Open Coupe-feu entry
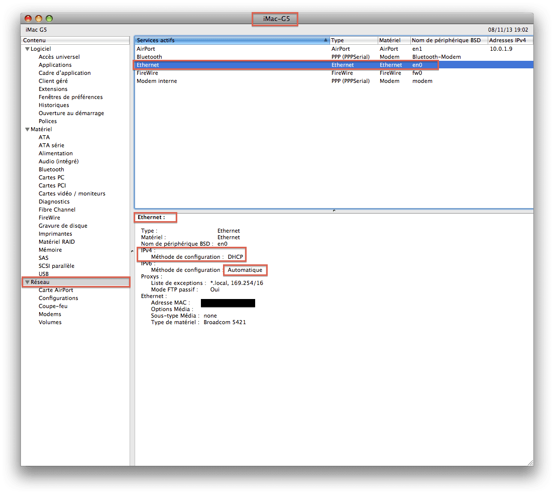Image resolution: width=554 pixels, height=494 pixels. click(53, 306)
